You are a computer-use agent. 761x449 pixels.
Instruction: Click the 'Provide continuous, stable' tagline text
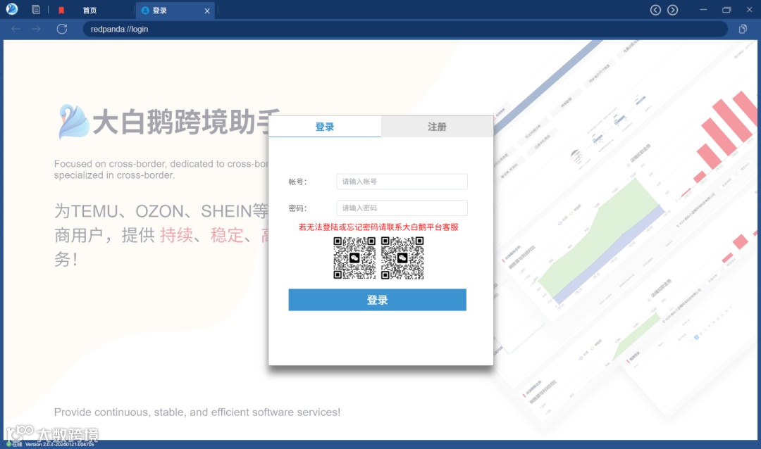click(x=197, y=412)
